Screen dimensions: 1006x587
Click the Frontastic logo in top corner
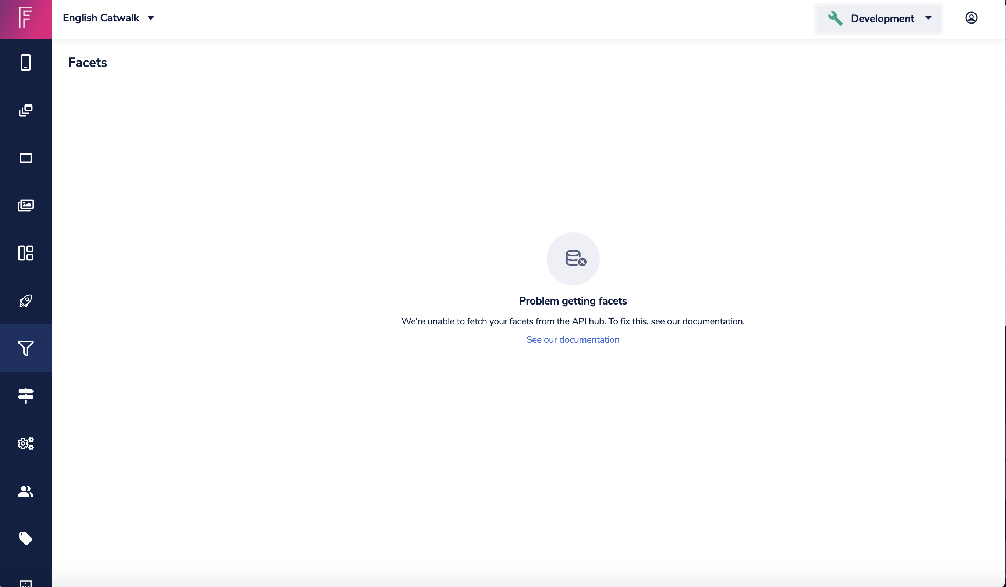coord(25,18)
